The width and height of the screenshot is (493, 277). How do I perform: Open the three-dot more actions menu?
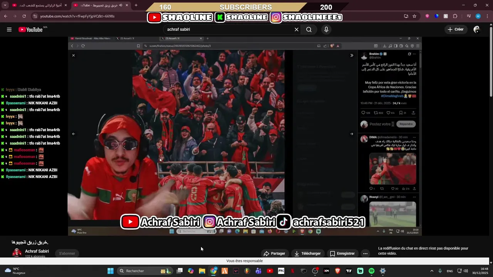(365, 254)
